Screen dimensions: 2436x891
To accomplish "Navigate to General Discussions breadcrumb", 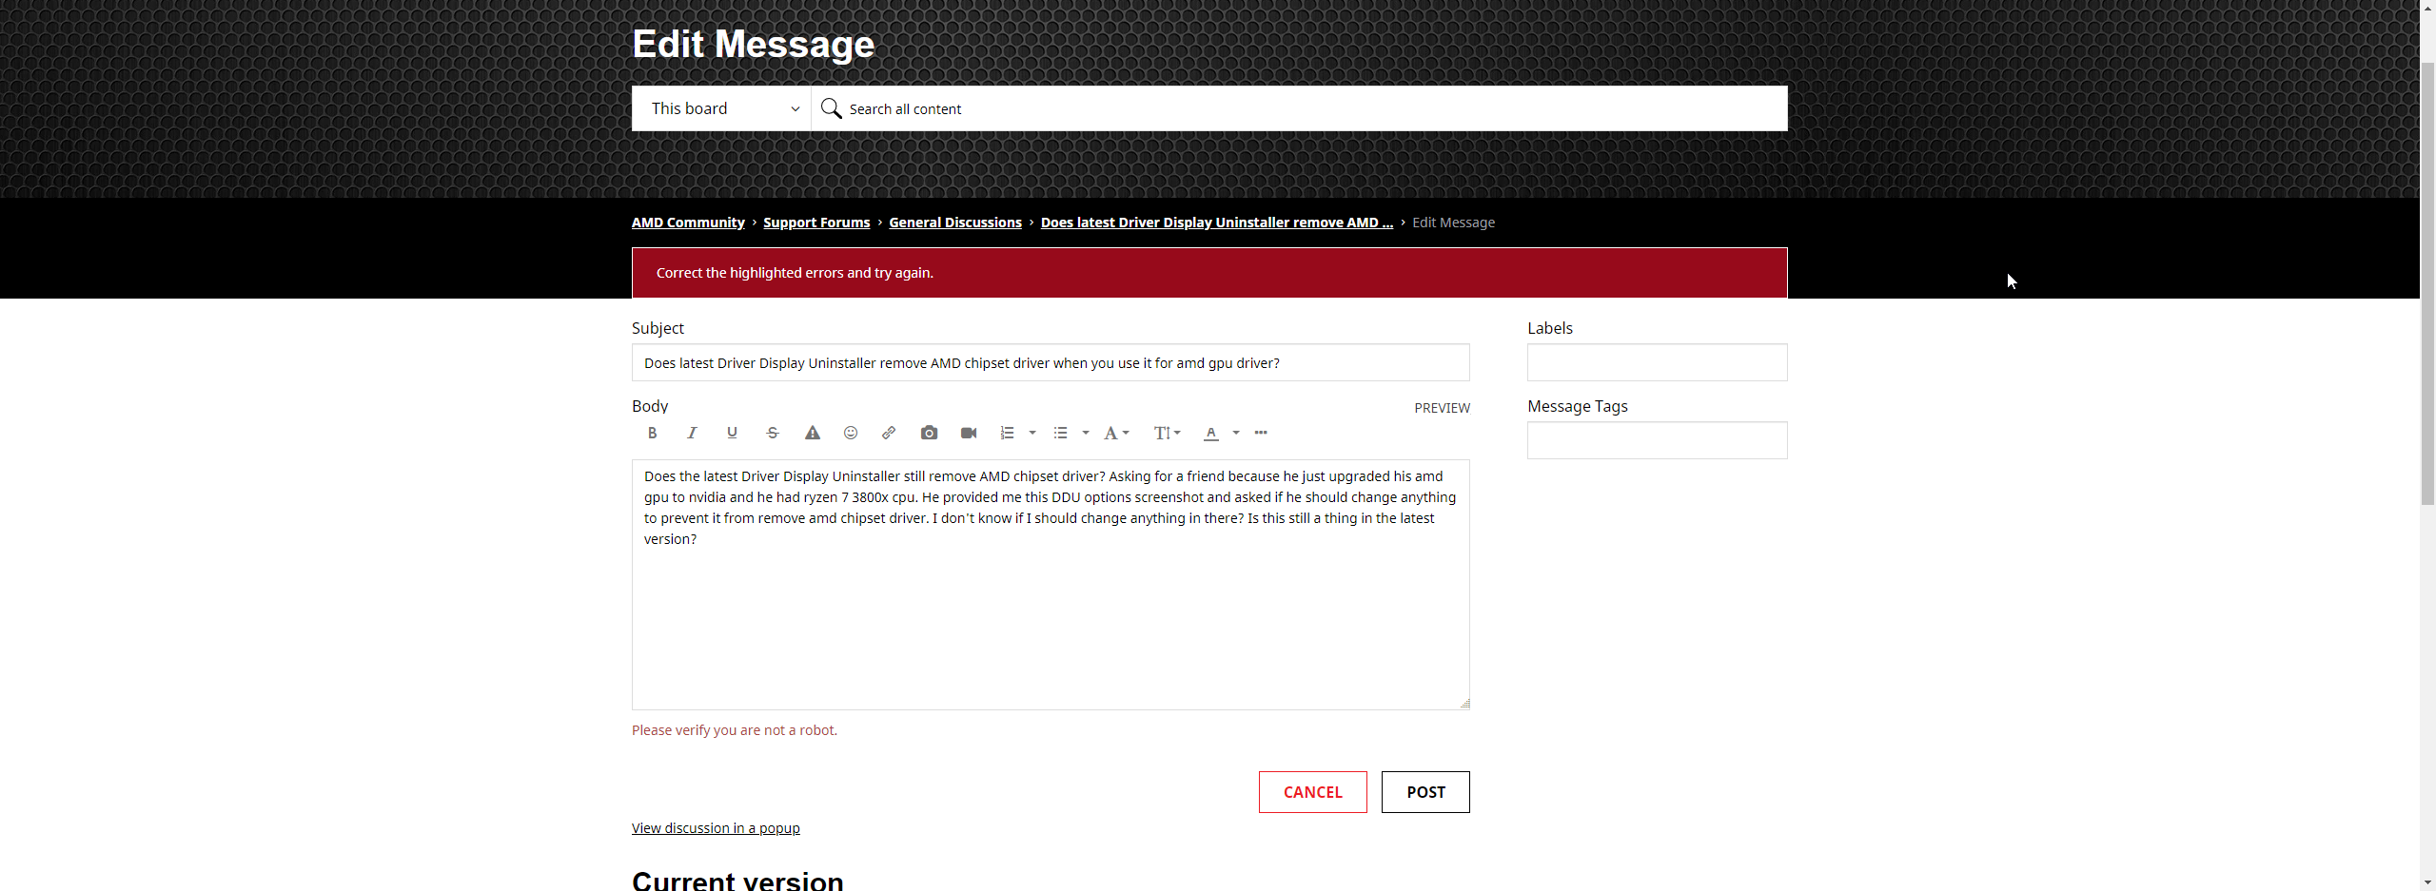I will 955,223.
